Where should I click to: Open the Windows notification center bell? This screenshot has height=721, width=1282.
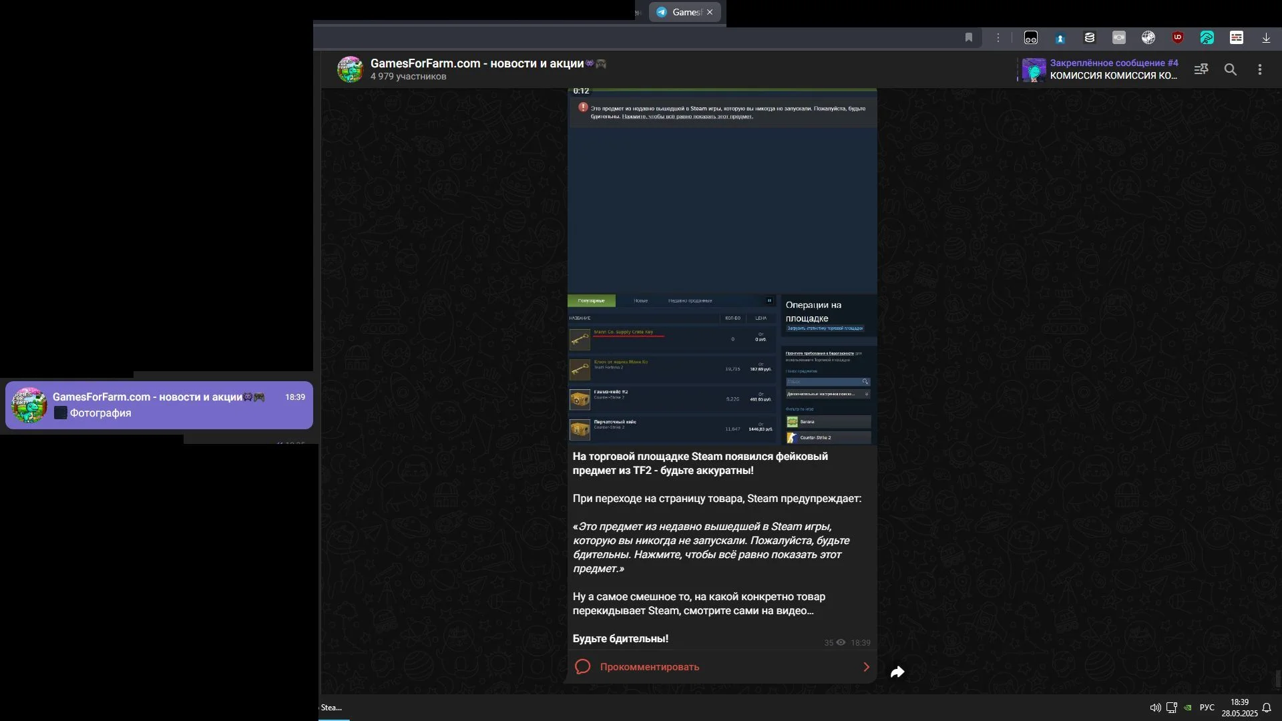[1267, 708]
